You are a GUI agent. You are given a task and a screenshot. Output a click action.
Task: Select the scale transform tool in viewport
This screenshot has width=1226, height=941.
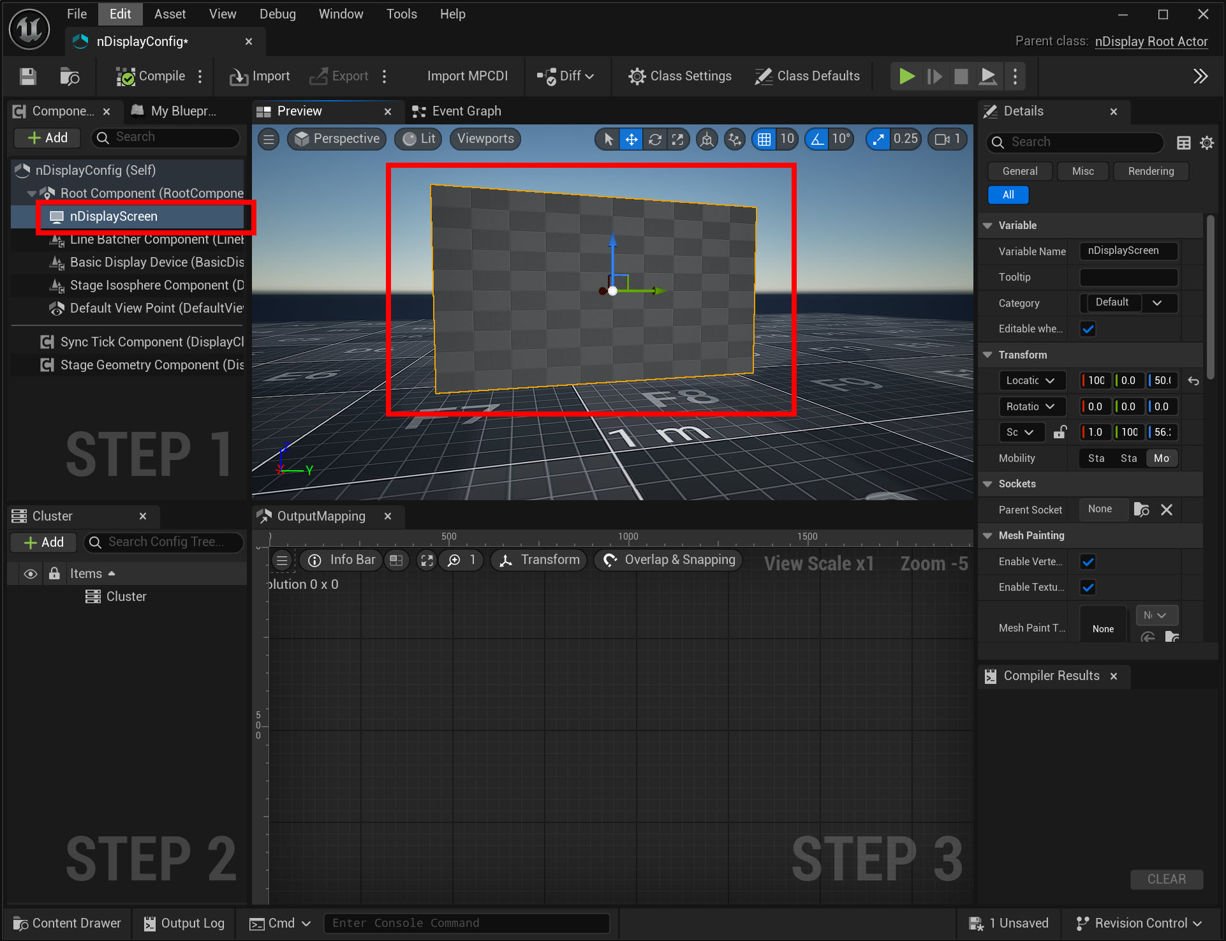pyautogui.click(x=677, y=139)
